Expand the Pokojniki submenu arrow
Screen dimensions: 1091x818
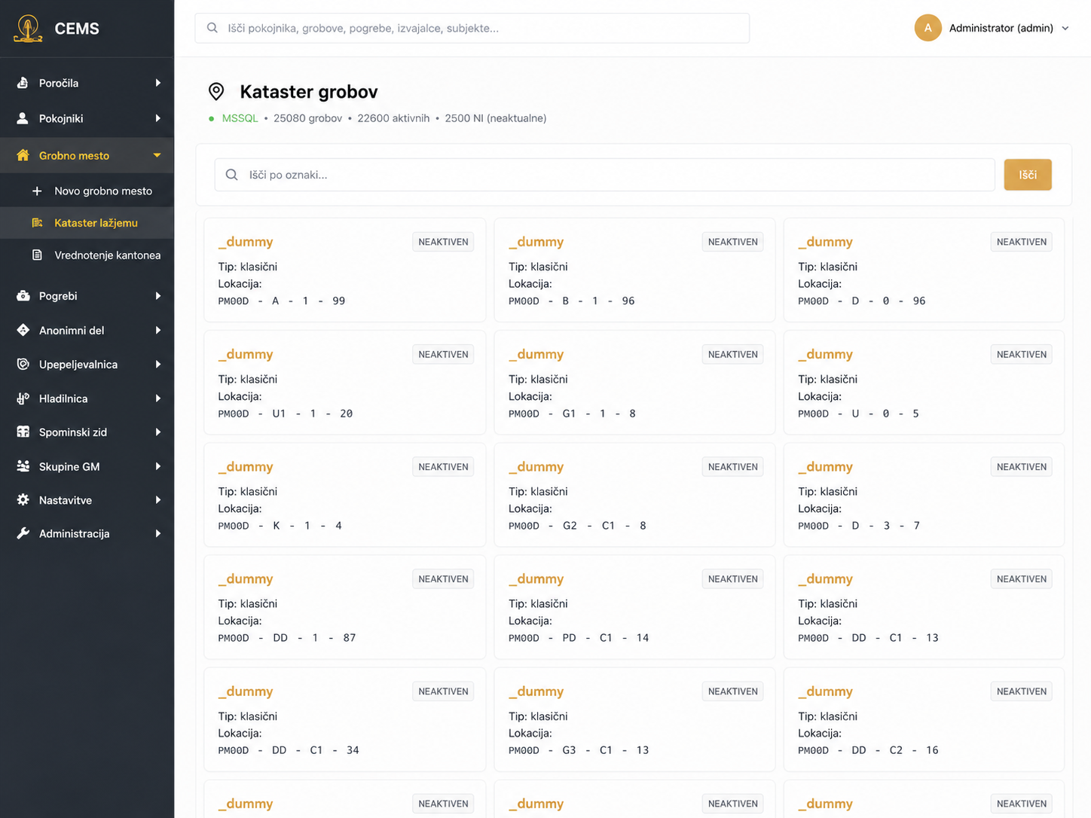coord(158,118)
